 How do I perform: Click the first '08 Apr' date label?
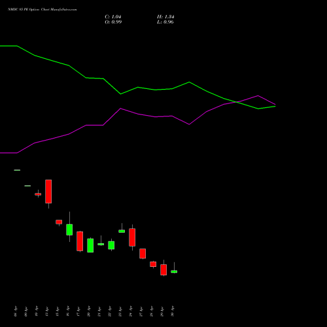[15, 311]
